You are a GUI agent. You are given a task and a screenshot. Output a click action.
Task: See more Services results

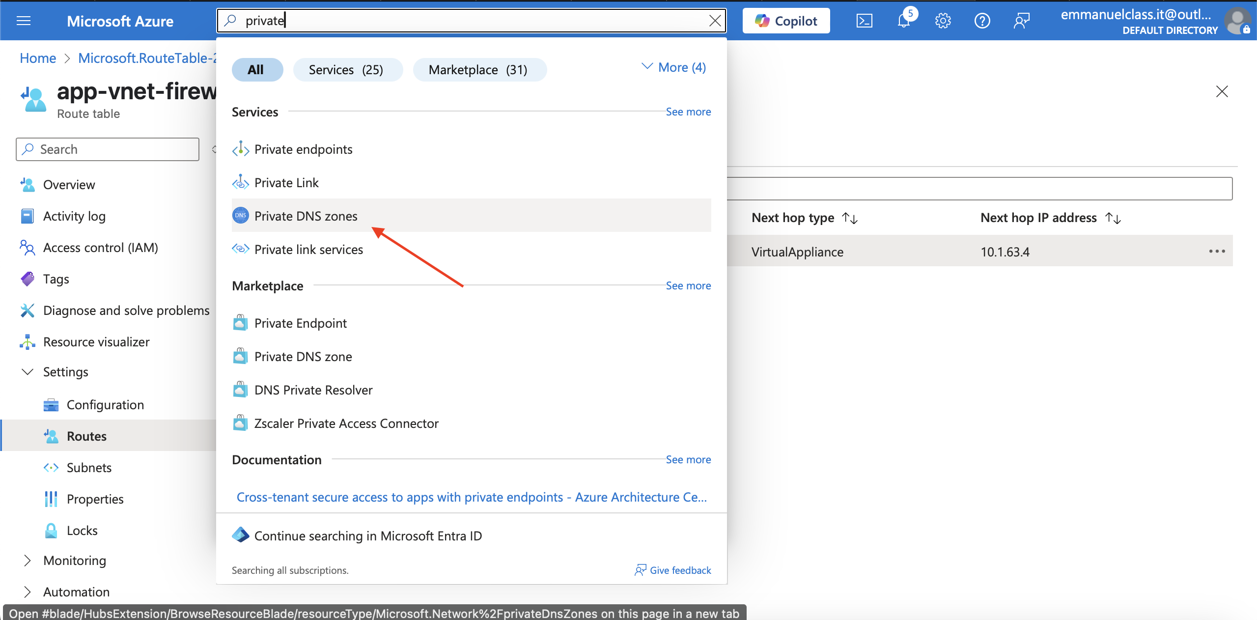point(688,112)
